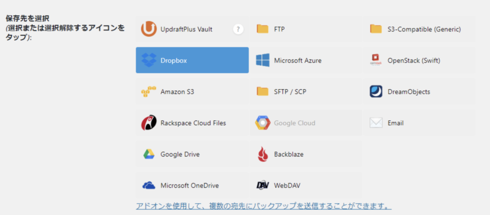Select FTP as the storage destination
The width and height of the screenshot is (490, 215).
click(306, 29)
